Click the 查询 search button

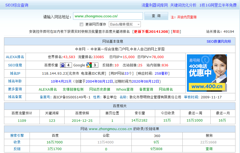click(156, 16)
